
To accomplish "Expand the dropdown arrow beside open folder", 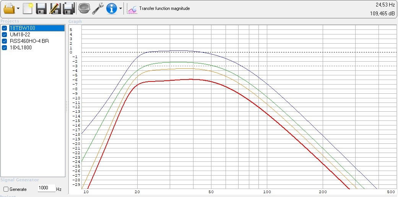I will pos(18,8).
